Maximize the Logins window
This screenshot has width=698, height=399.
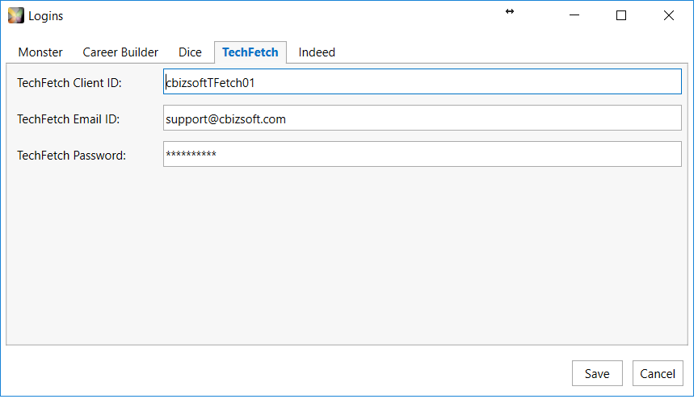coord(621,15)
